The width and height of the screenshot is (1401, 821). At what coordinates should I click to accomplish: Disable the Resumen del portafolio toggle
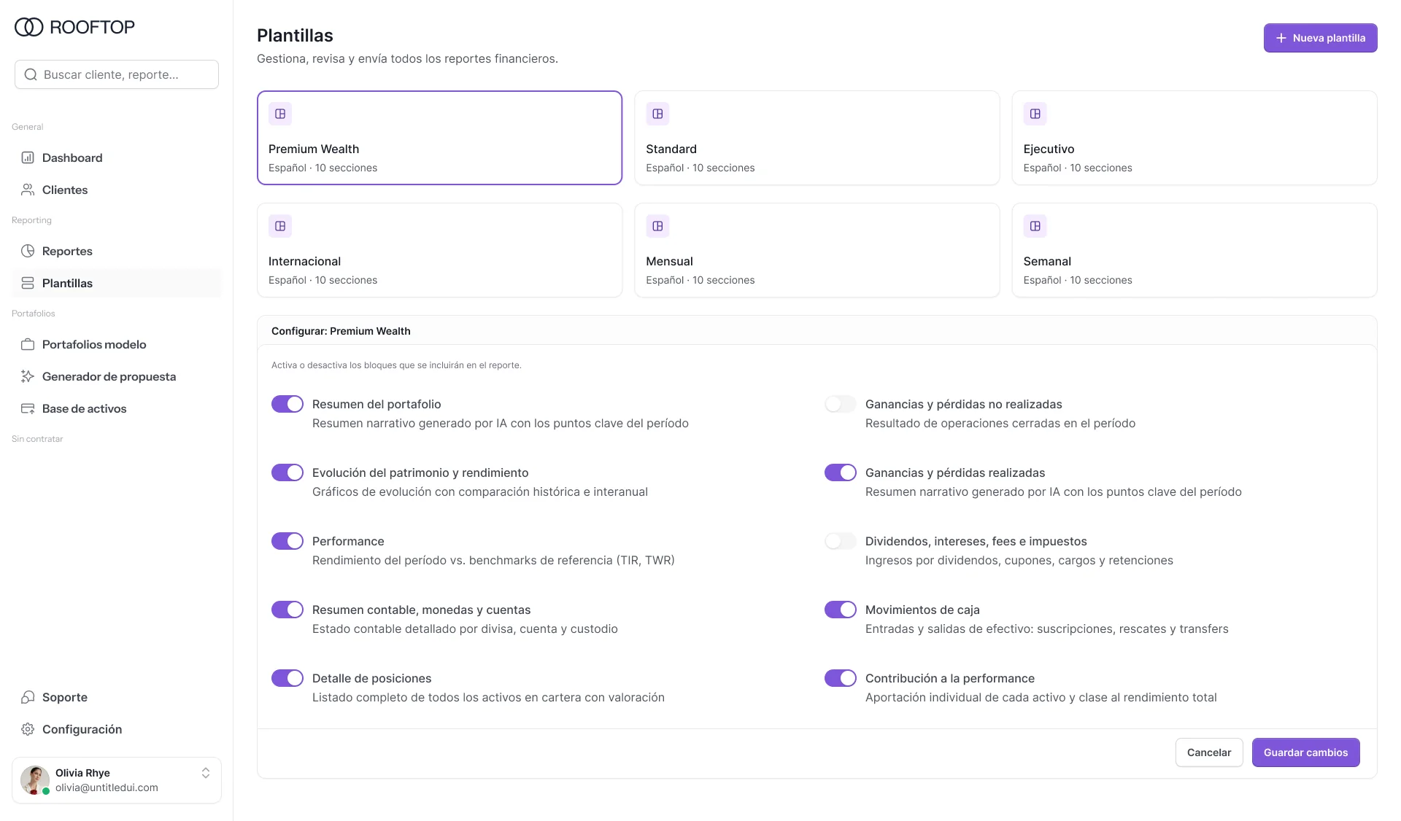click(x=287, y=404)
